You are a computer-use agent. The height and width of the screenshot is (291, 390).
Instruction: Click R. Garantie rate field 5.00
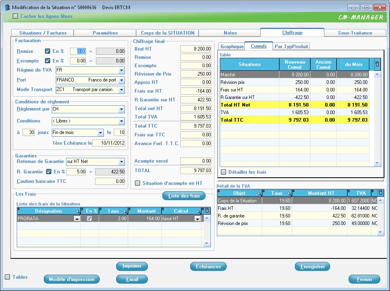pyautogui.click(x=76, y=172)
